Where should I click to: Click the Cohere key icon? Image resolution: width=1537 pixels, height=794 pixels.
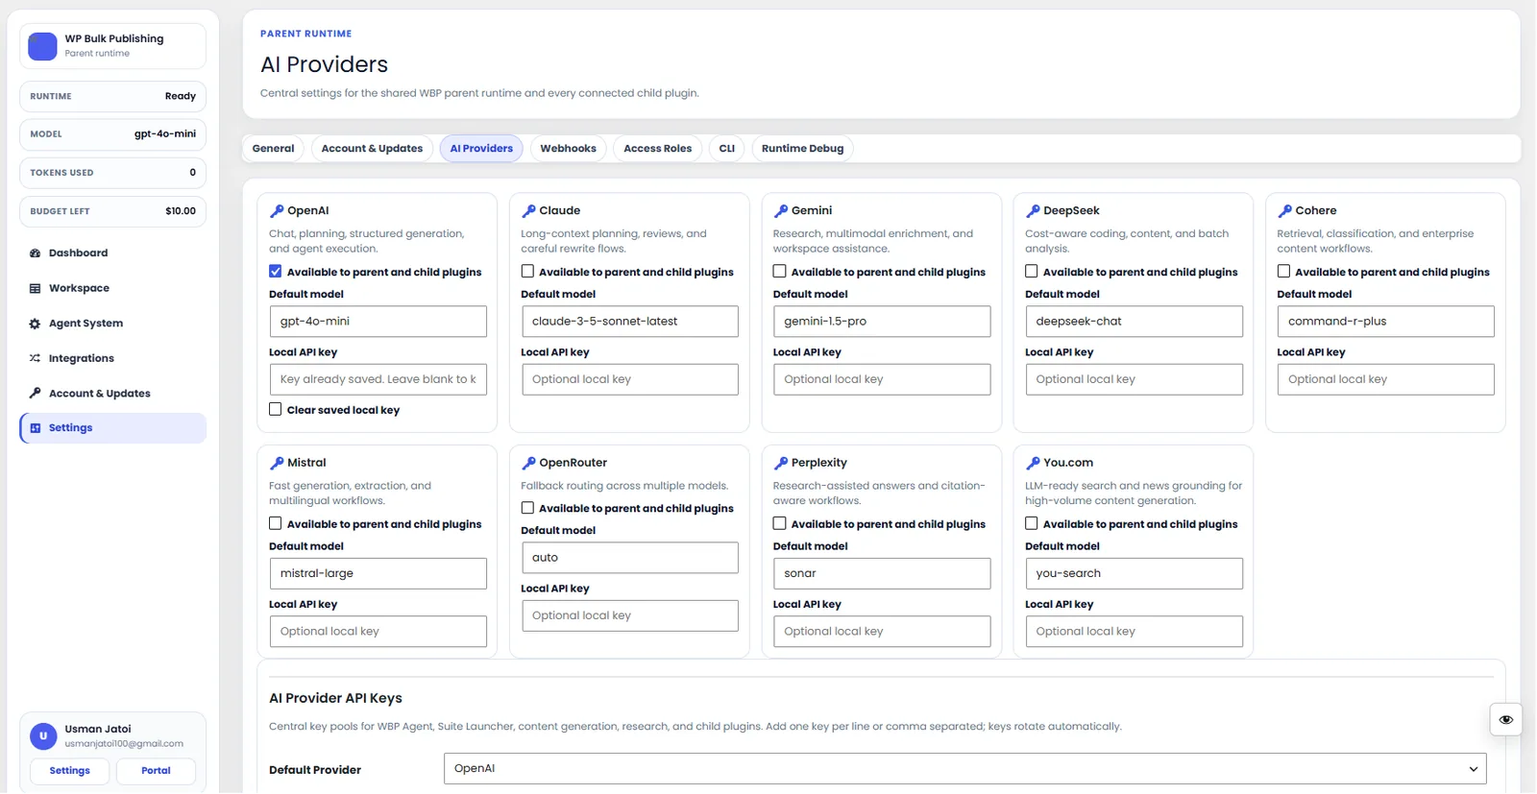(x=1284, y=211)
